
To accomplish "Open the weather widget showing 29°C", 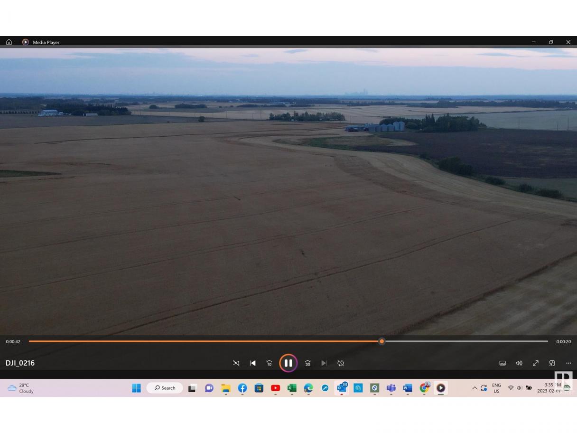I will click(21, 388).
